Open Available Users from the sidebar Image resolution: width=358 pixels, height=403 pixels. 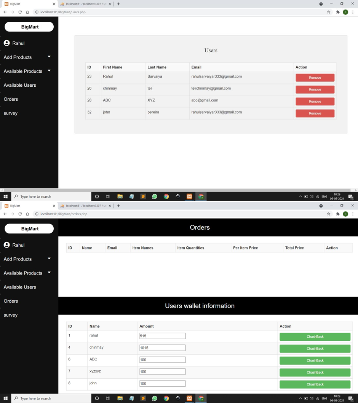[x=20, y=85]
